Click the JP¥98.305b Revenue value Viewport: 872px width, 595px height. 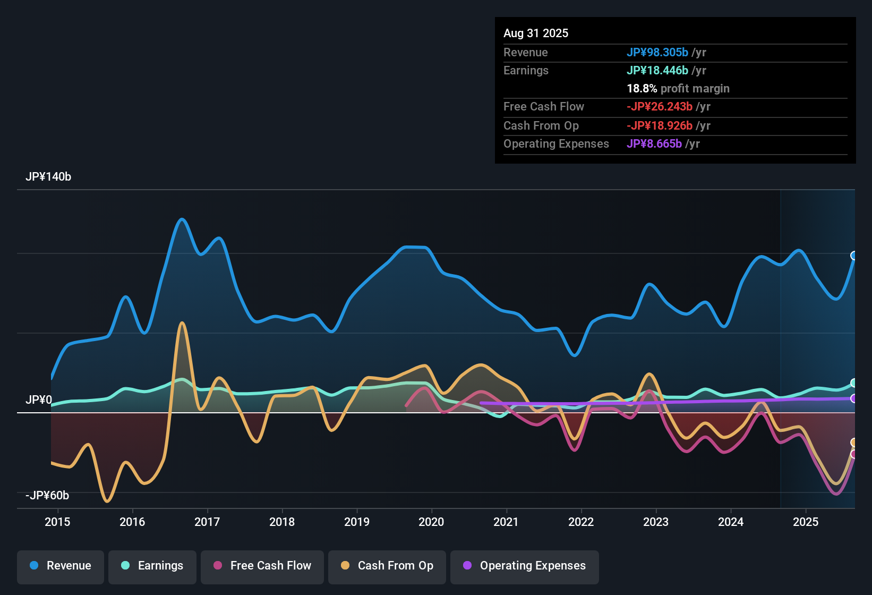(x=657, y=53)
